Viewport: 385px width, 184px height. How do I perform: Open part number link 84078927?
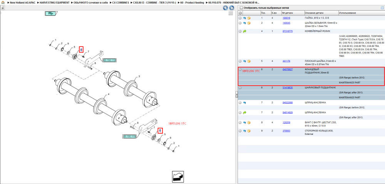coord(288,70)
